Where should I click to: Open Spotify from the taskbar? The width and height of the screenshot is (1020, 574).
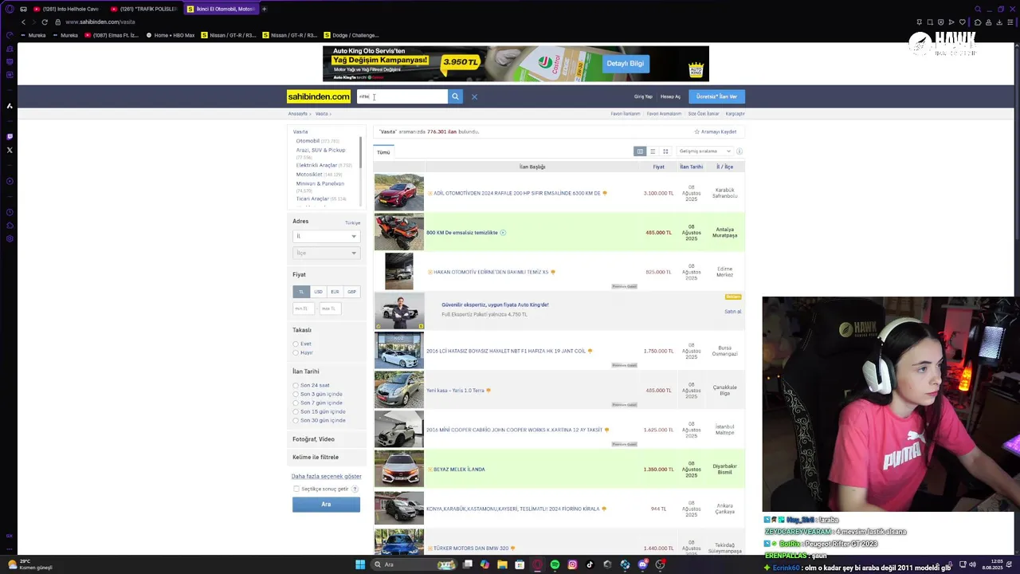point(555,564)
